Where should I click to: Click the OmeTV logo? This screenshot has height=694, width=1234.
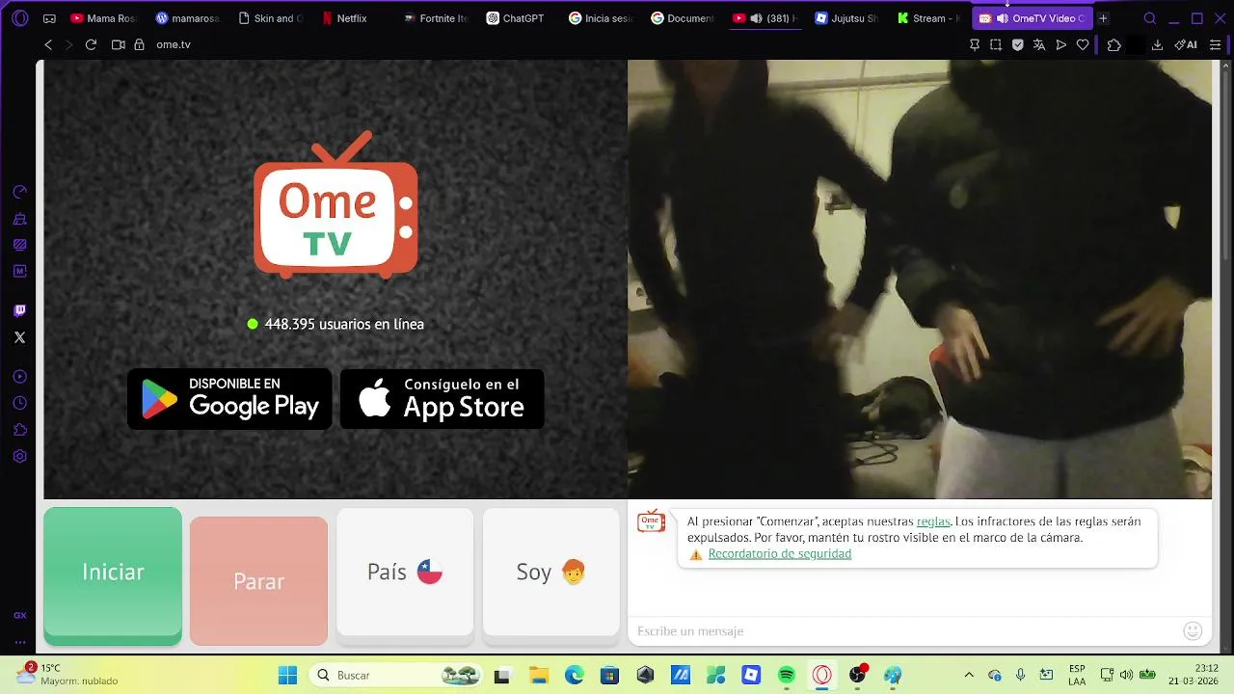335,204
